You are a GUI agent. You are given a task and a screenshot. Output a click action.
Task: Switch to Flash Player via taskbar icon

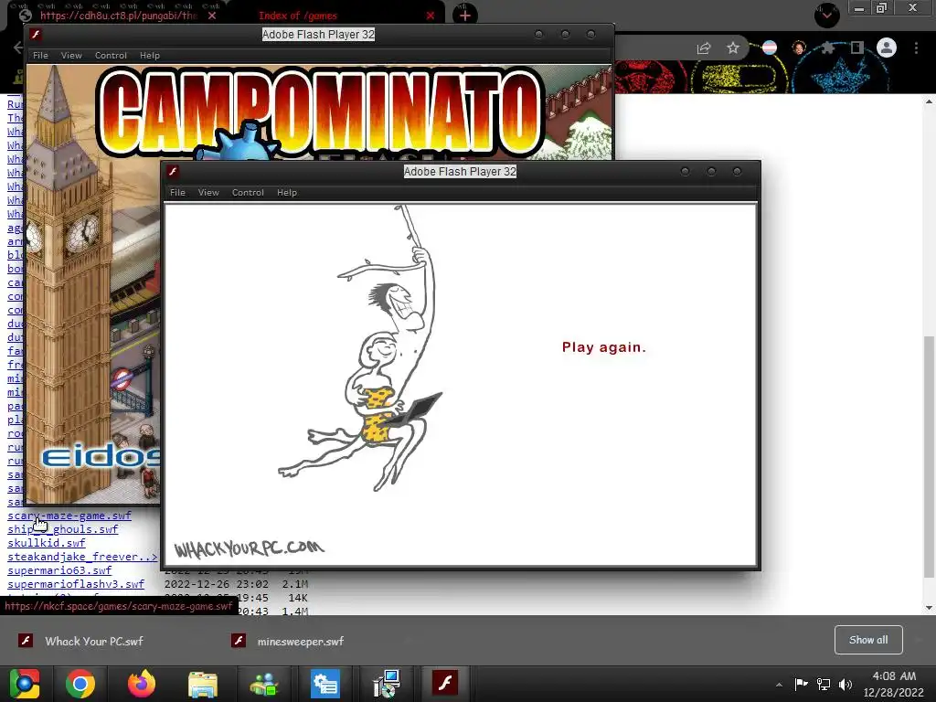pyautogui.click(x=445, y=684)
